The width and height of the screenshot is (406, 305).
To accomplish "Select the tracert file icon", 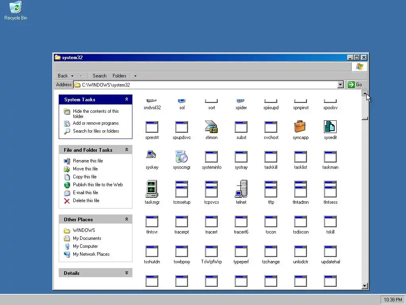I will point(211,222).
